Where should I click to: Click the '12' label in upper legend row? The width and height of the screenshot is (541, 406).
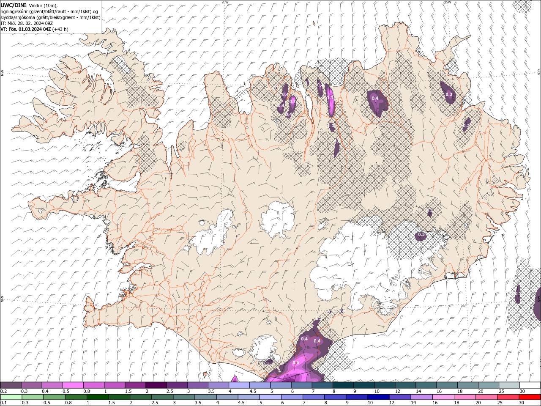(x=397, y=391)
